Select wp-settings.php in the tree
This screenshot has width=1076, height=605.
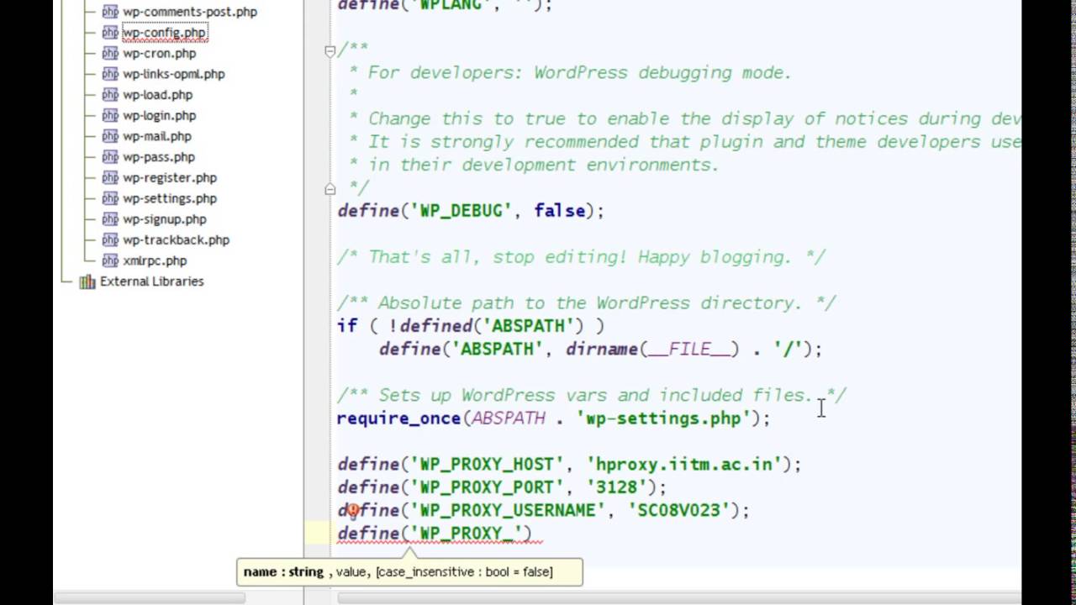170,198
